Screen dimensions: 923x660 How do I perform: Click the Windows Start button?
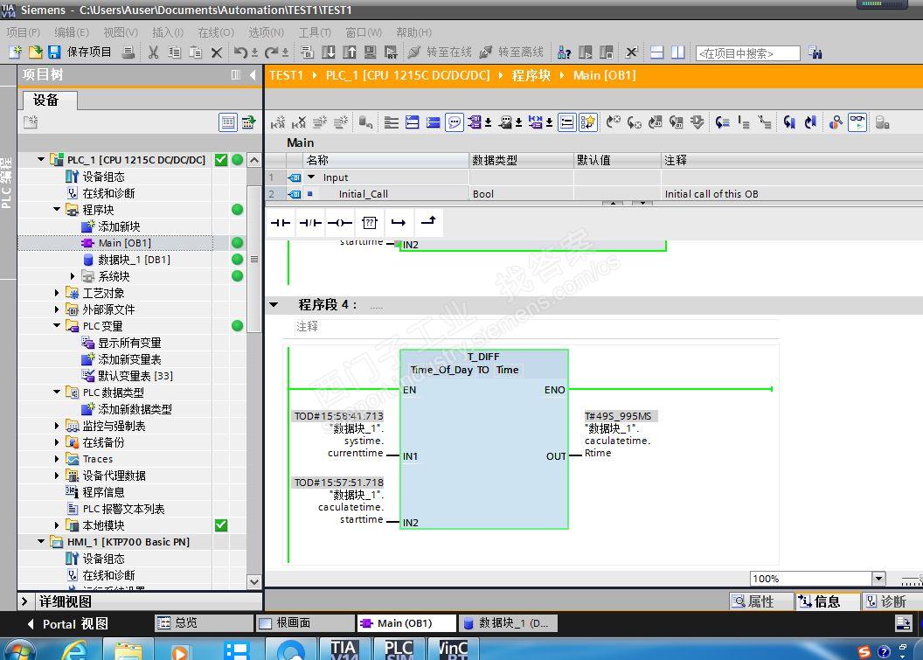point(19,651)
